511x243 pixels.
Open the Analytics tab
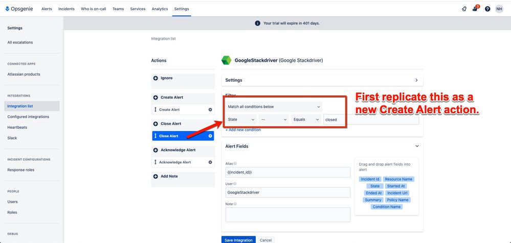tap(160, 9)
